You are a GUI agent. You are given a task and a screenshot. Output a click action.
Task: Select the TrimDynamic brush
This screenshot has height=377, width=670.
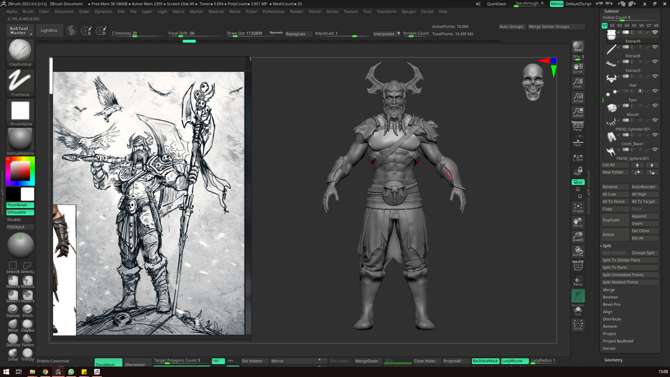[x=28, y=354]
